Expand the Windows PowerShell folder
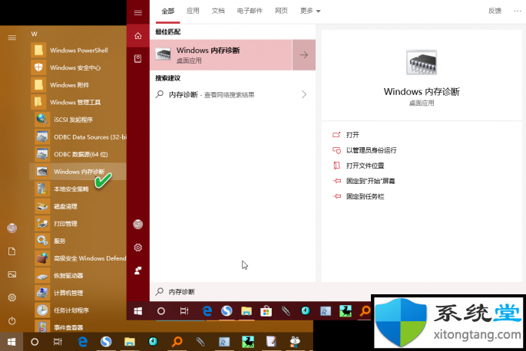Image resolution: width=526 pixels, height=351 pixels. pos(78,51)
